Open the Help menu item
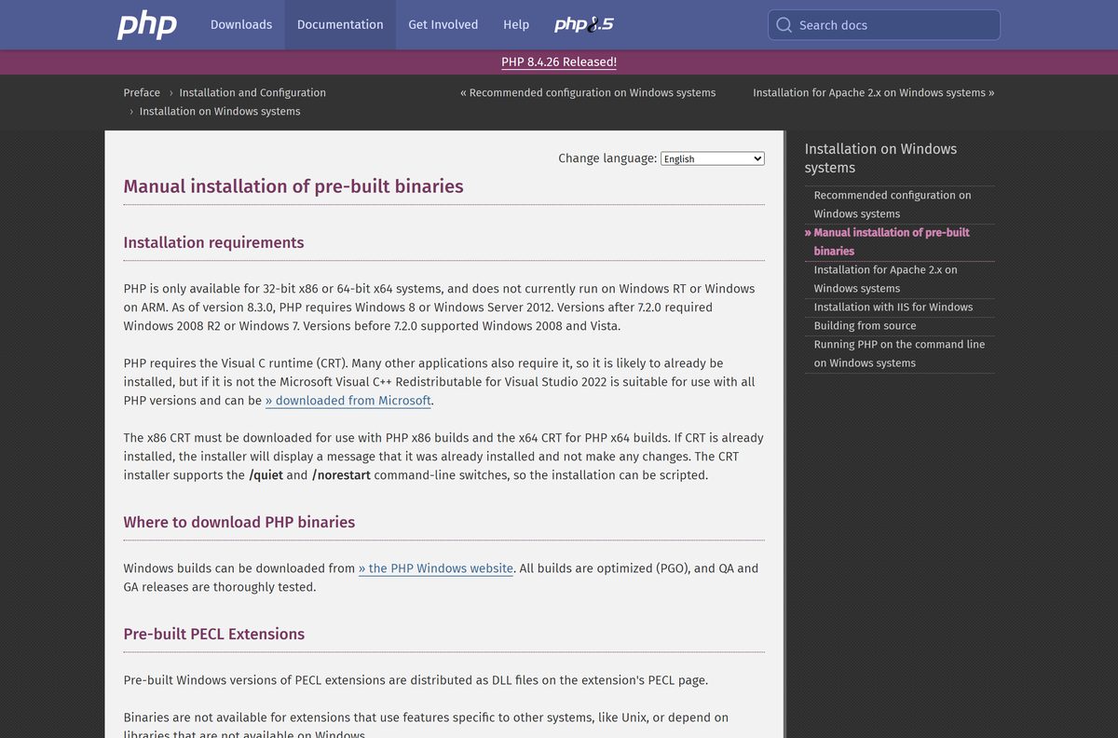 pos(516,25)
